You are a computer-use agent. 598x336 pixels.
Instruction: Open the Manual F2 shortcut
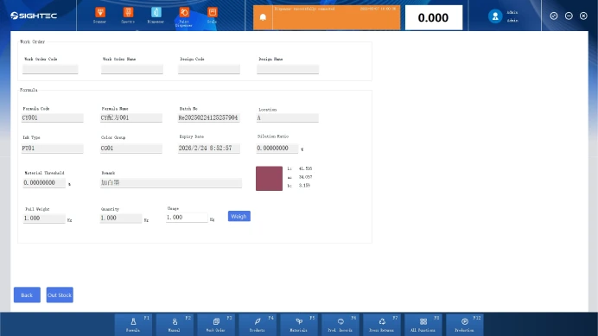click(175, 324)
